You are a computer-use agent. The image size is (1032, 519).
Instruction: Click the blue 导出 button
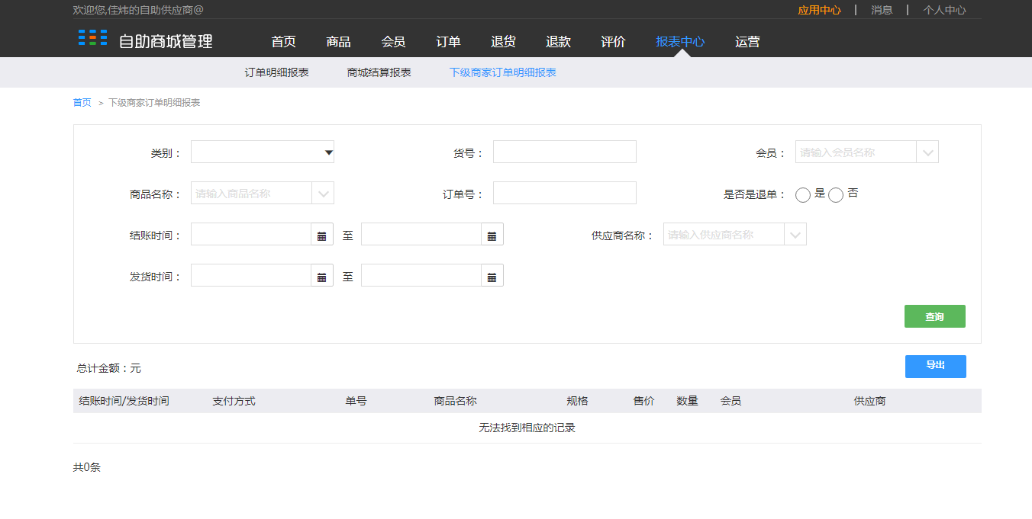[x=936, y=366]
